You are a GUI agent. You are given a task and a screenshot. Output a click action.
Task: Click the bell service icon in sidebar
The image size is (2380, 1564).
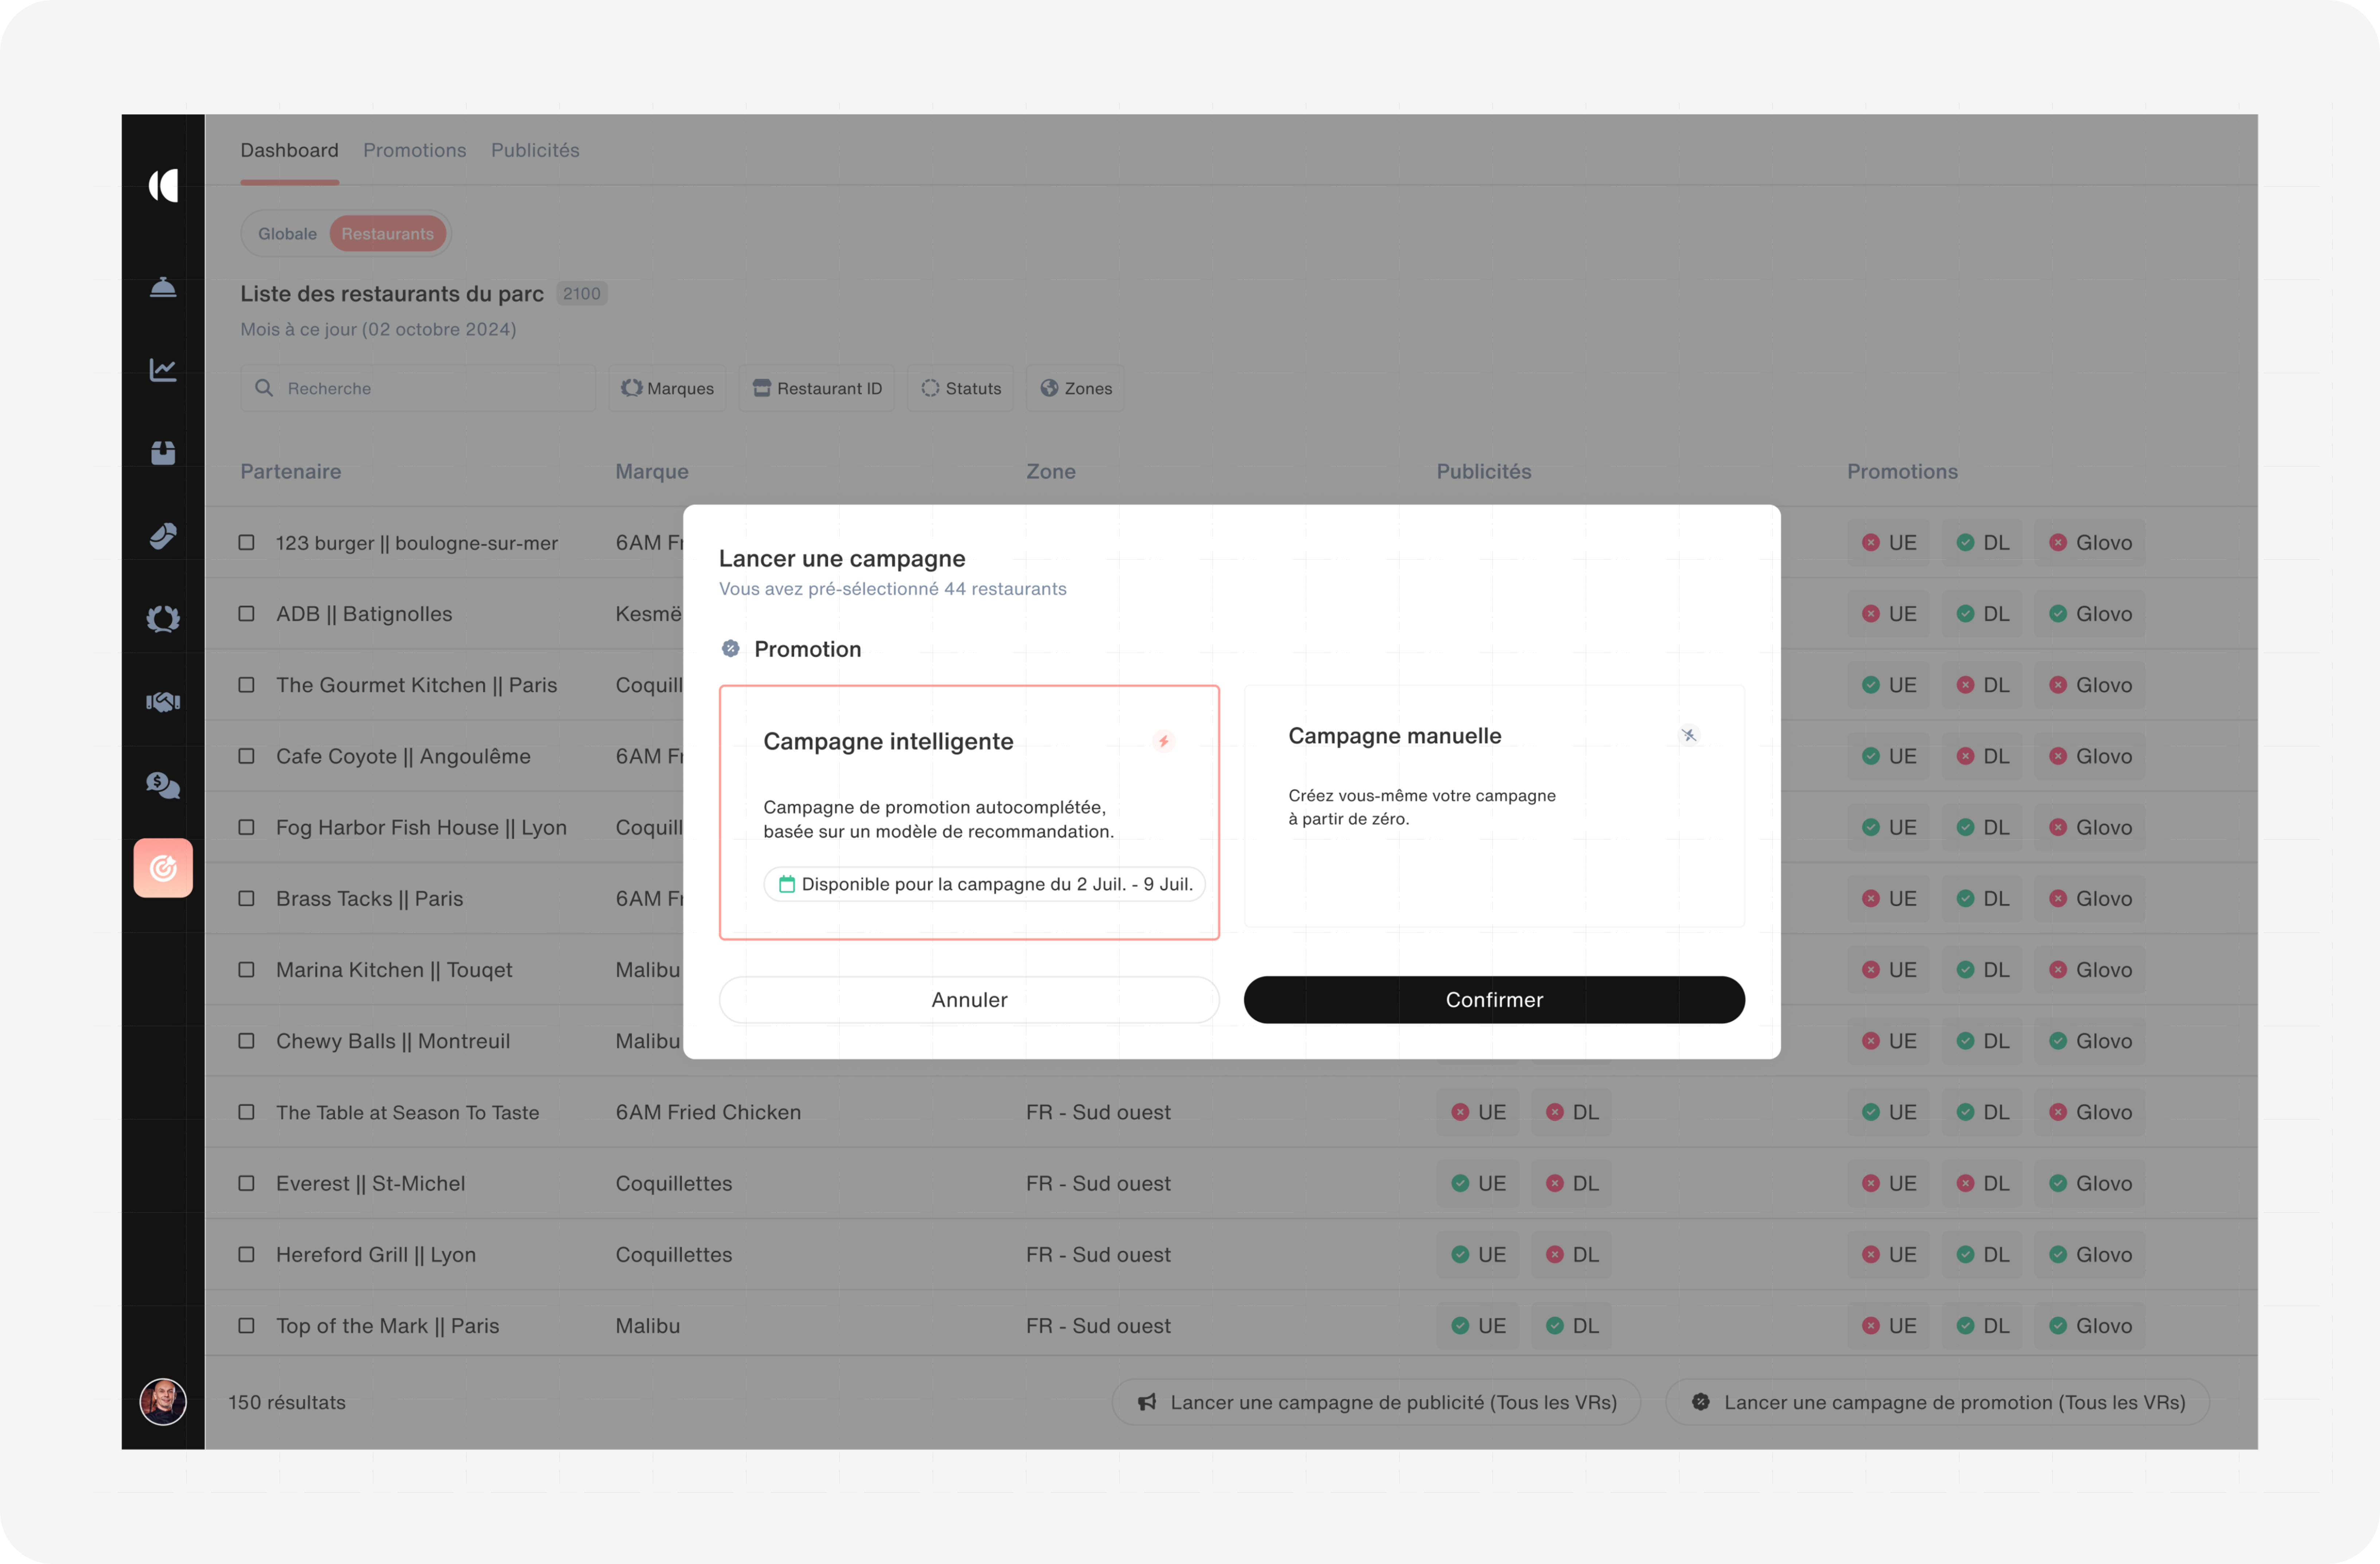coord(163,288)
